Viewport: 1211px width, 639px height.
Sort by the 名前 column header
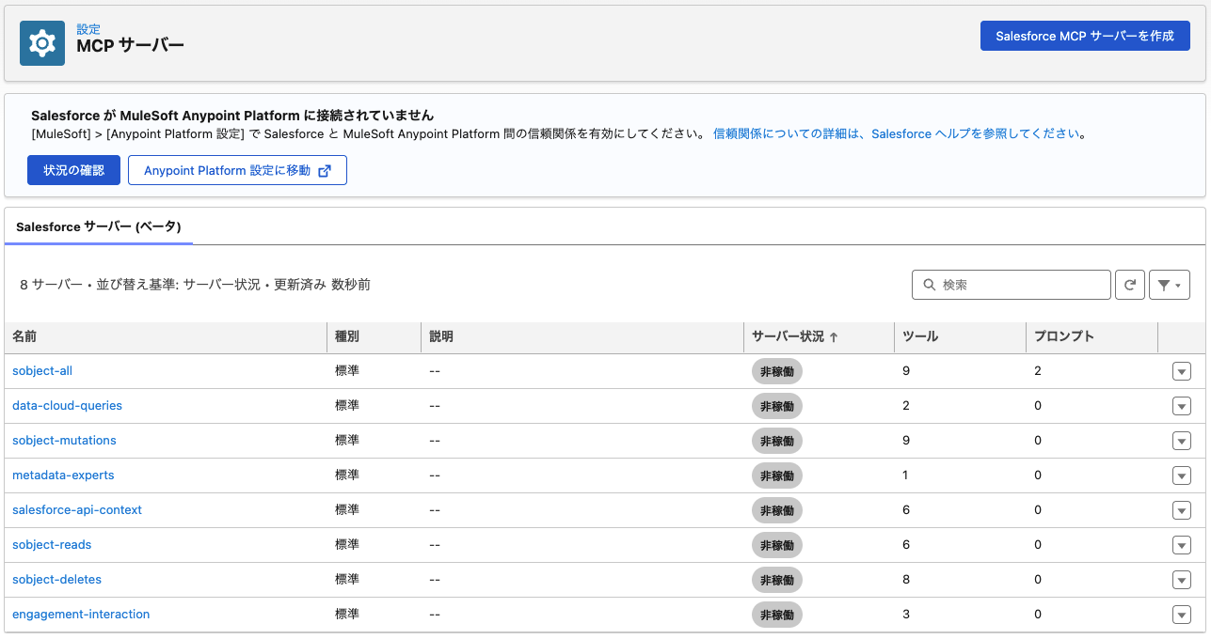[x=166, y=336]
